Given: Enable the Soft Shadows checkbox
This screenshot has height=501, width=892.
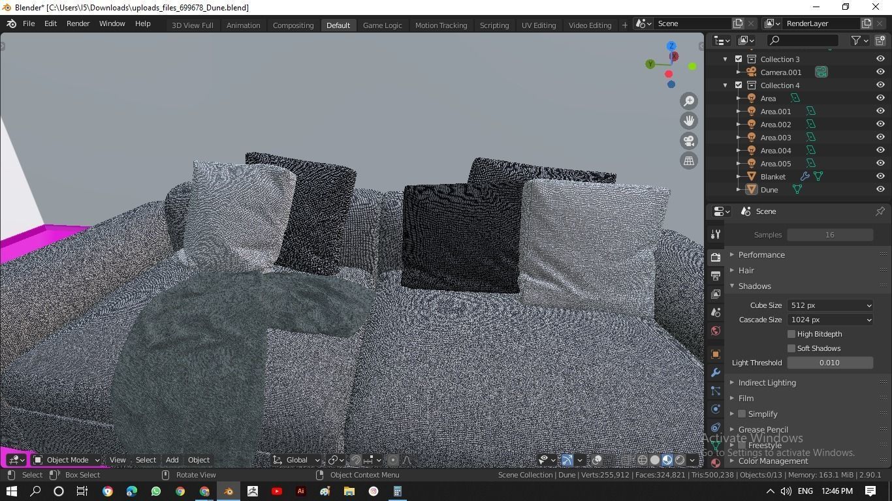Looking at the screenshot, I should click(791, 348).
